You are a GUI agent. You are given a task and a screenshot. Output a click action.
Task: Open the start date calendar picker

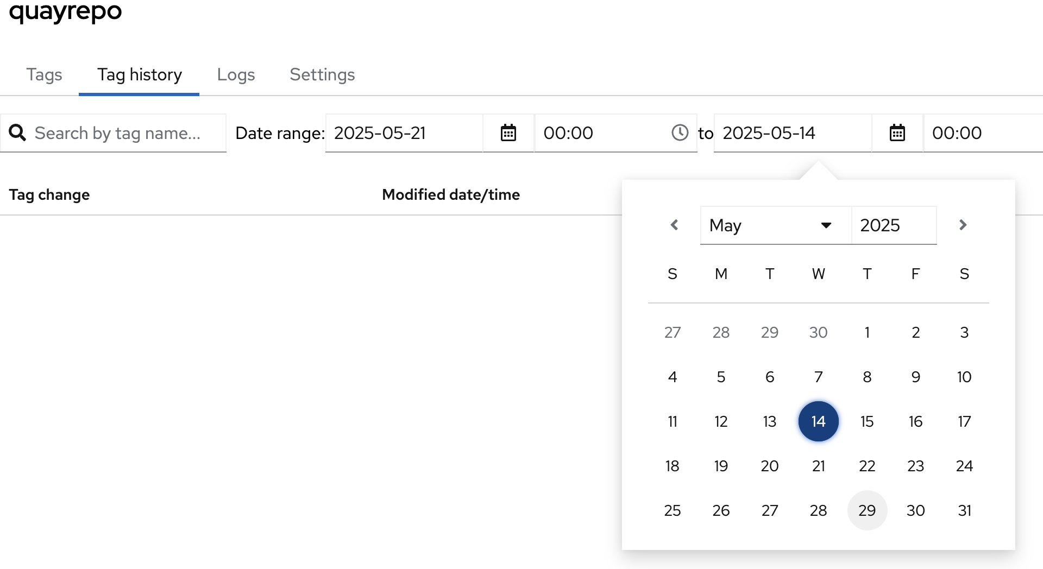(508, 133)
